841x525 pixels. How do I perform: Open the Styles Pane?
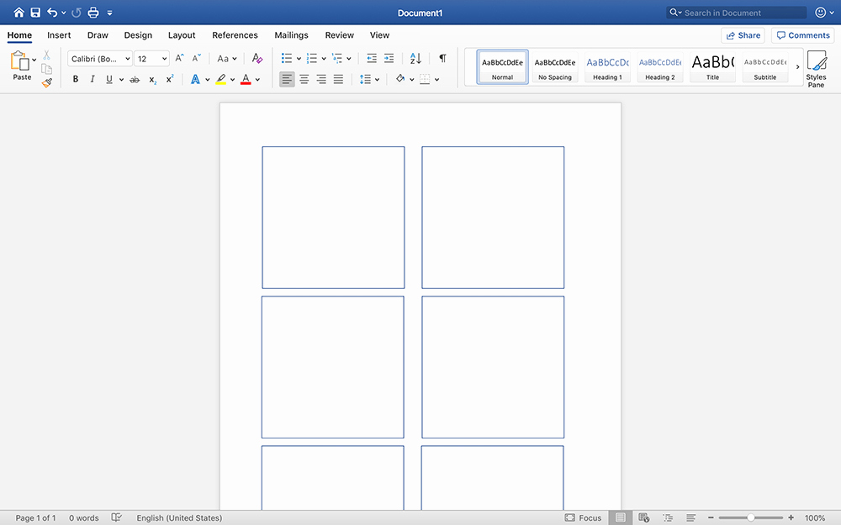[x=817, y=69]
